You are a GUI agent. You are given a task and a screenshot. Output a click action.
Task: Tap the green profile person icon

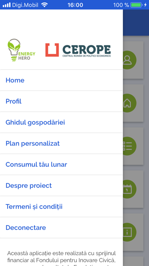pos(129,60)
